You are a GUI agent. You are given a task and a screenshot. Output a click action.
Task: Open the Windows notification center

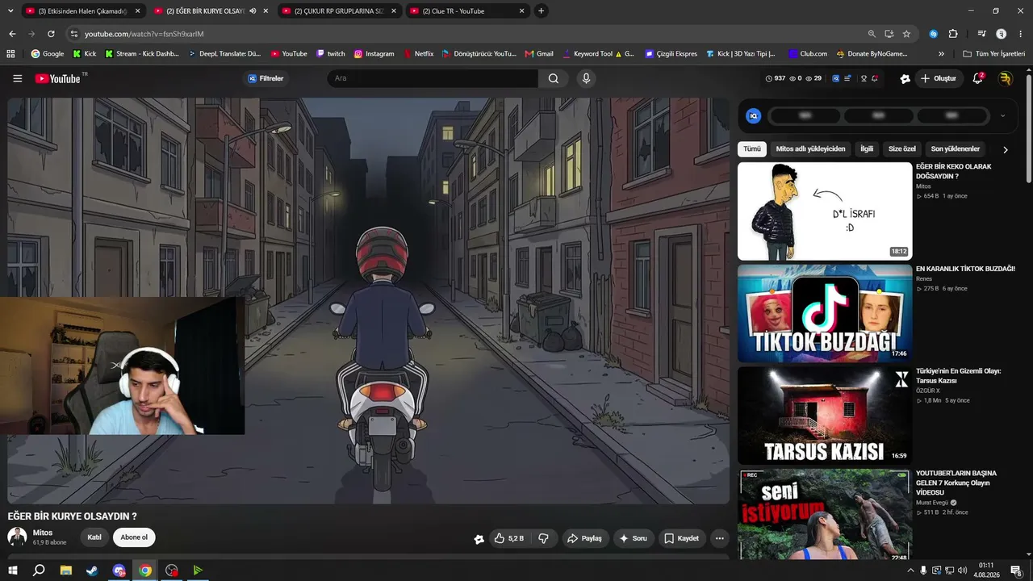pyautogui.click(x=1016, y=571)
